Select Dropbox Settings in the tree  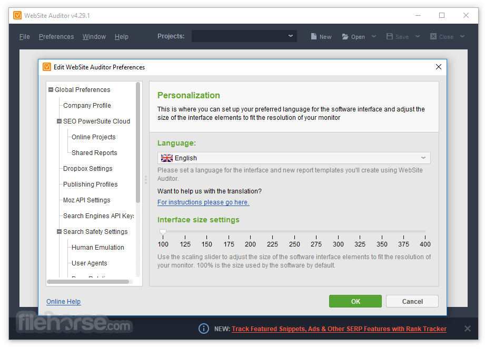(x=87, y=168)
